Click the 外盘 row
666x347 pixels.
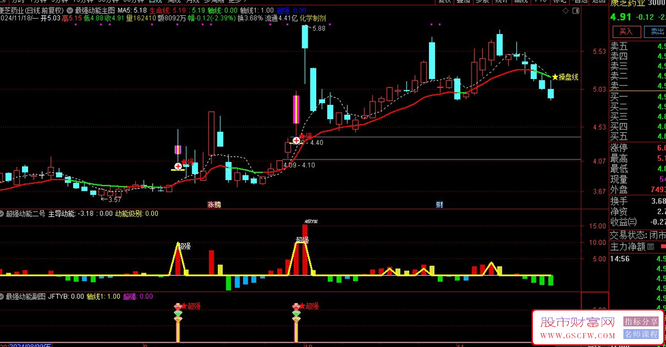[x=638, y=189]
